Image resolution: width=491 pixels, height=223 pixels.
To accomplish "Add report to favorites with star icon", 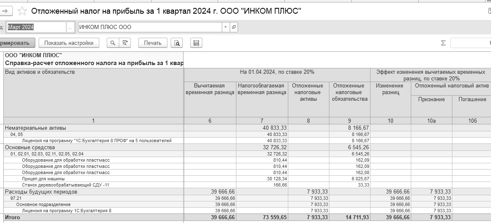I will 22,11.
